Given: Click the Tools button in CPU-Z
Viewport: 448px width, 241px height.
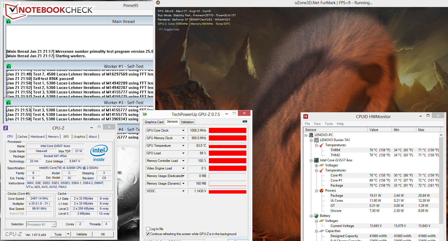Looking at the screenshot, I should click(58, 234).
